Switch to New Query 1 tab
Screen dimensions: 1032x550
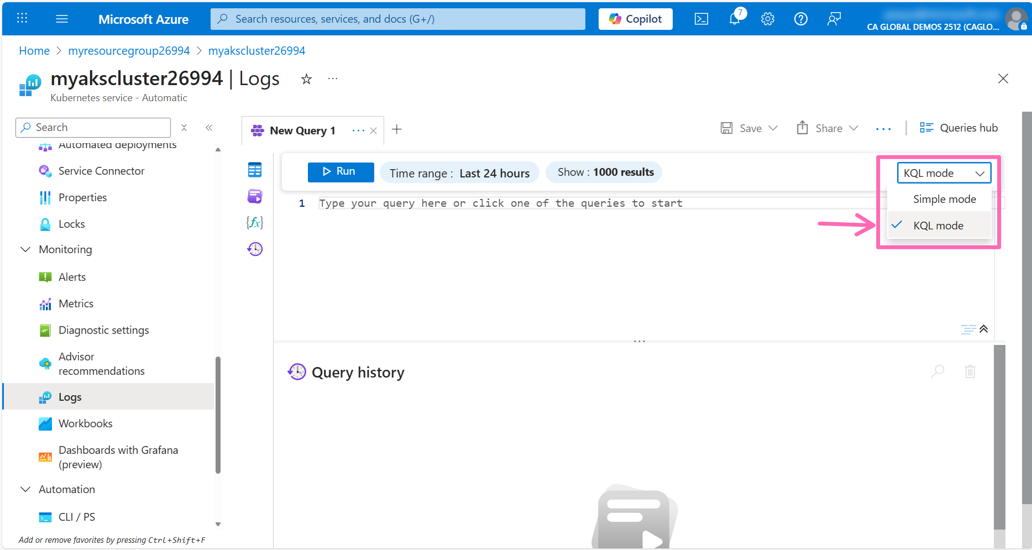[302, 131]
